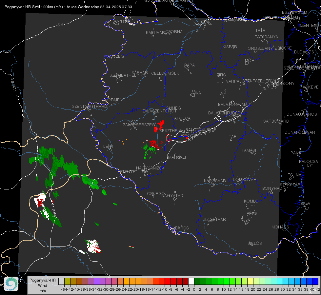The image size is (321, 295).
Task: Click the LENTI town label
Action: tap(109, 147)
